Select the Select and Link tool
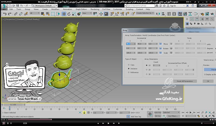Viewport: 216px width, 126px height. pyautogui.click(x=16, y=14)
